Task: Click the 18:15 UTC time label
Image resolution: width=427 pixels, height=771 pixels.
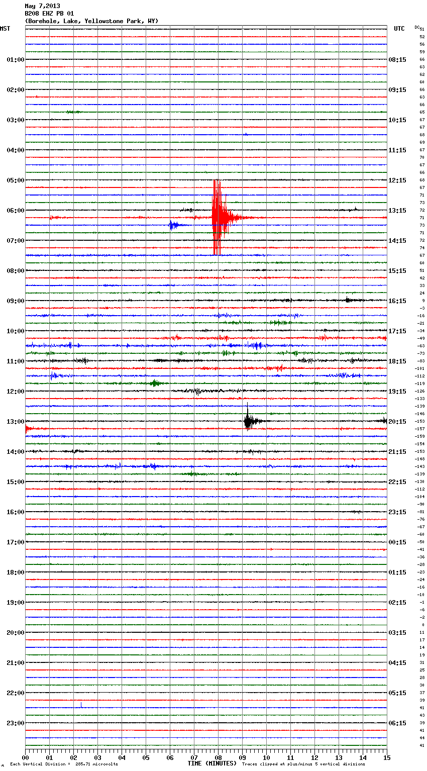Action: 397,361
